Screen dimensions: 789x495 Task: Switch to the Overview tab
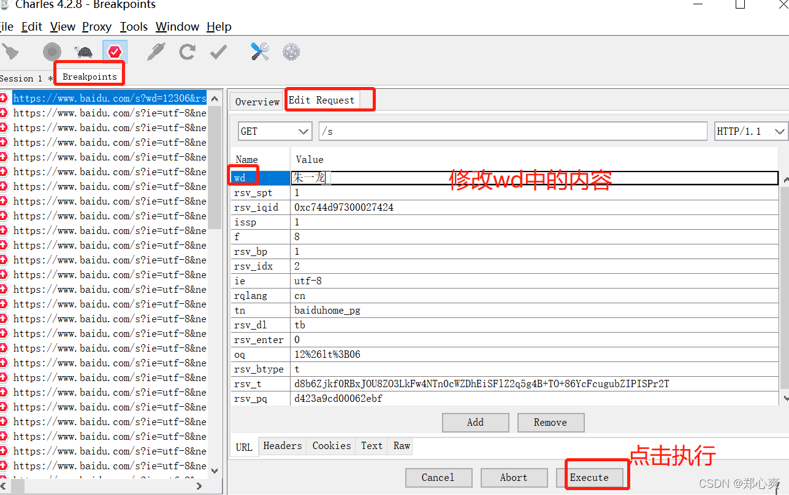[257, 102]
